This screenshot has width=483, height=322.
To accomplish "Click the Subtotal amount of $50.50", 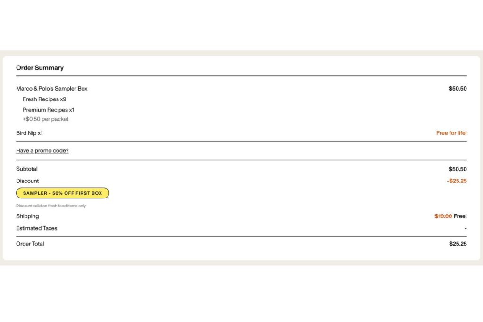I will tap(457, 169).
